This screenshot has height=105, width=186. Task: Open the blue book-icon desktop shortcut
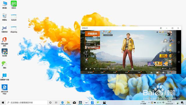(x=5, y=77)
